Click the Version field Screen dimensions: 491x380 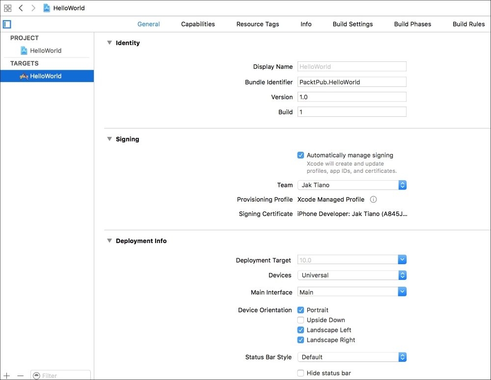(352, 97)
